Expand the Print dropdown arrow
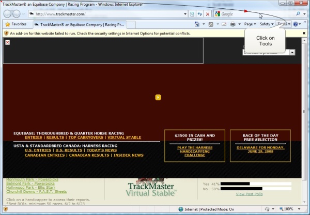 (x=239, y=24)
